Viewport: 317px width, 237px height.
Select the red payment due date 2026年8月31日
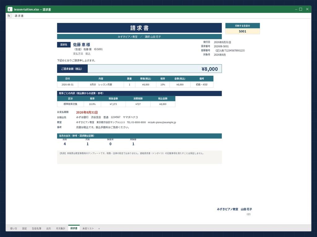(x=87, y=112)
